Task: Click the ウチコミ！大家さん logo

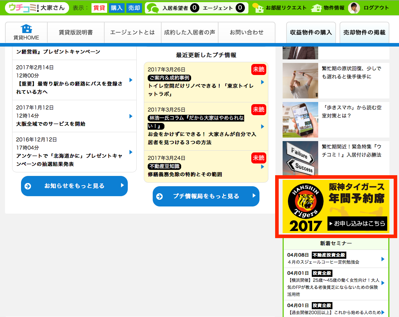Action: pyautogui.click(x=37, y=8)
